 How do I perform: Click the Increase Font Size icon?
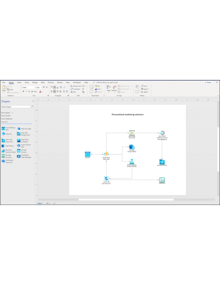(x=44, y=87)
